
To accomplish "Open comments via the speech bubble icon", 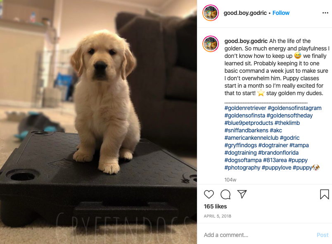I will click(x=225, y=194).
